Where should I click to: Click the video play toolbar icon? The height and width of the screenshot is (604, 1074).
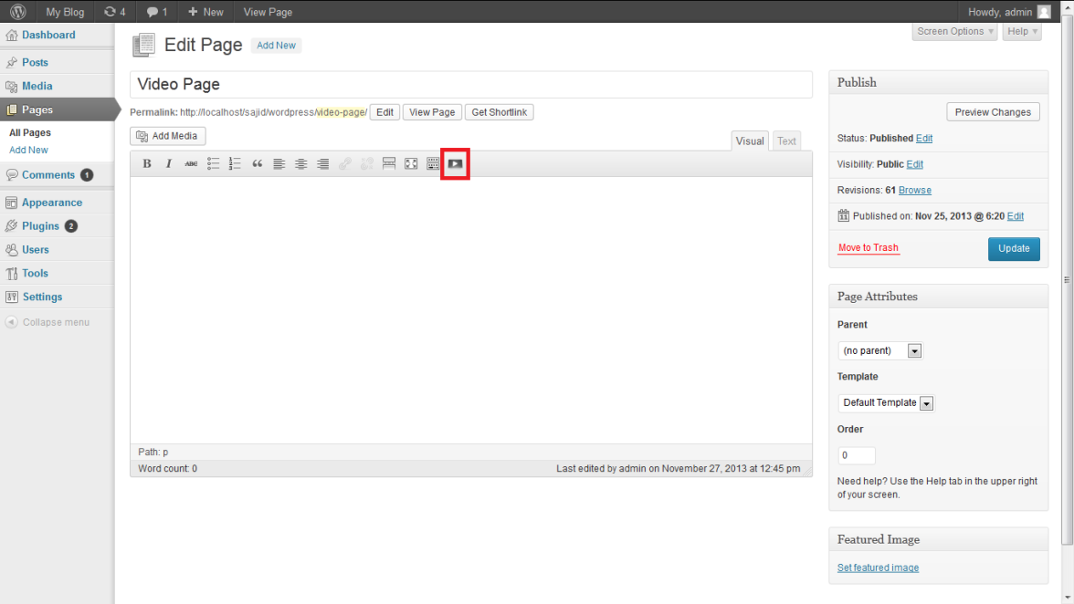[x=455, y=164]
